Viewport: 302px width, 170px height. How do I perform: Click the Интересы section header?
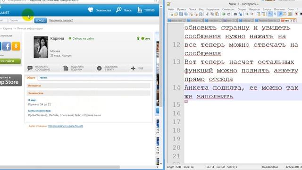click(x=88, y=85)
